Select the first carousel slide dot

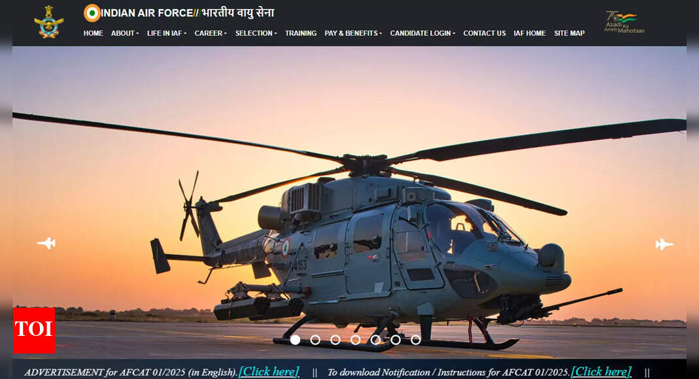295,340
